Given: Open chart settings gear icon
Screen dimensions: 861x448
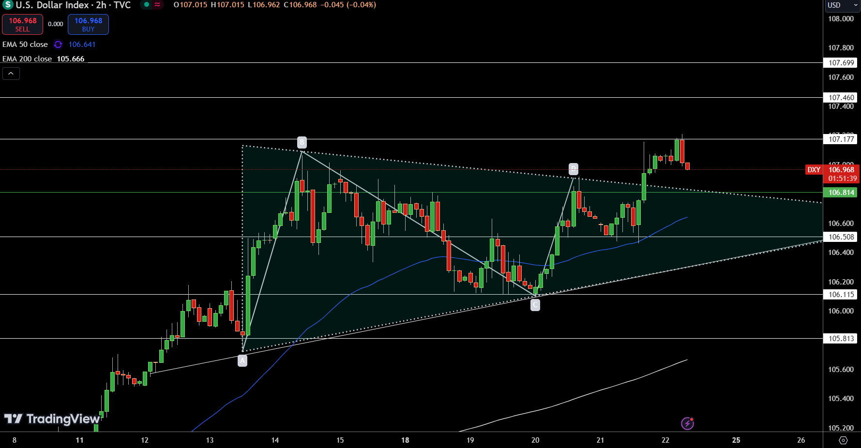Looking at the screenshot, I should pos(843,440).
